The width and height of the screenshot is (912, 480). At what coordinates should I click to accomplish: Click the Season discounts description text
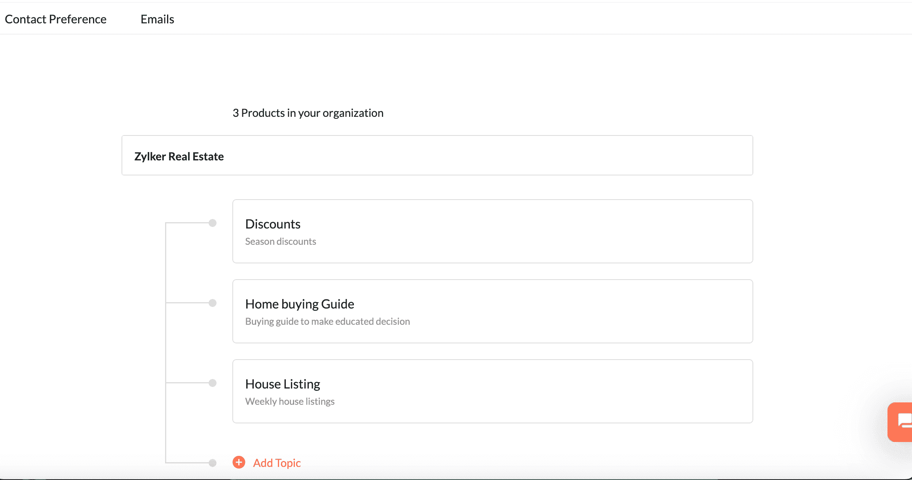click(281, 241)
